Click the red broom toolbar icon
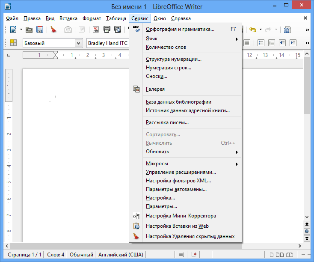This screenshot has height=262, width=314. [53, 30]
